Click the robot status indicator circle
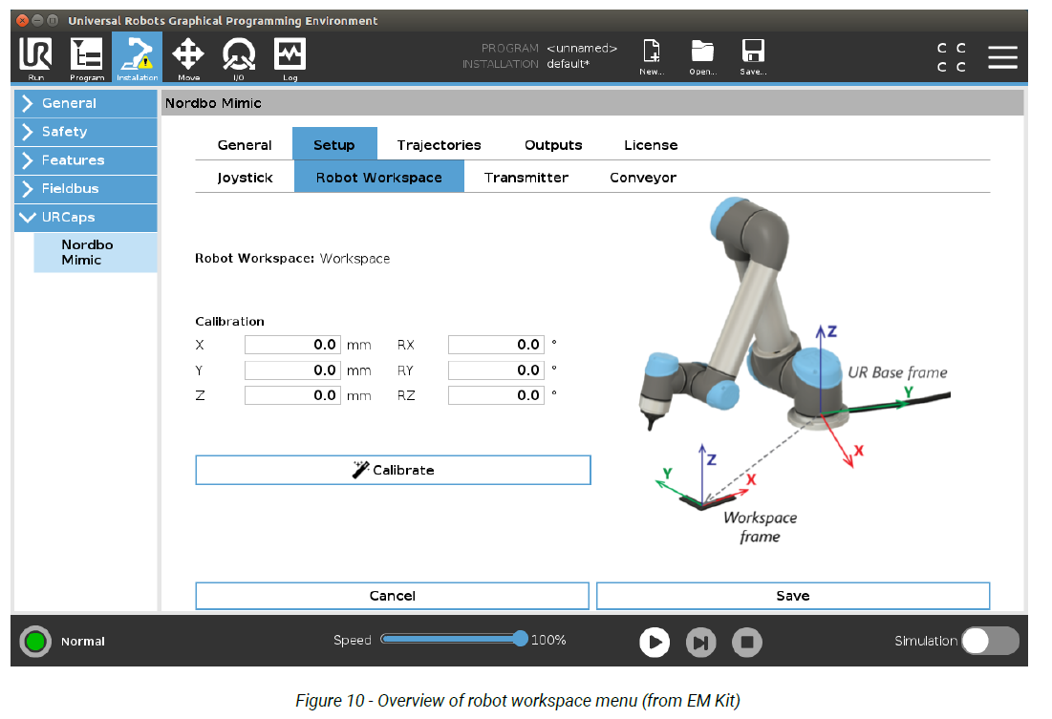The height and width of the screenshot is (719, 1052). tap(35, 642)
